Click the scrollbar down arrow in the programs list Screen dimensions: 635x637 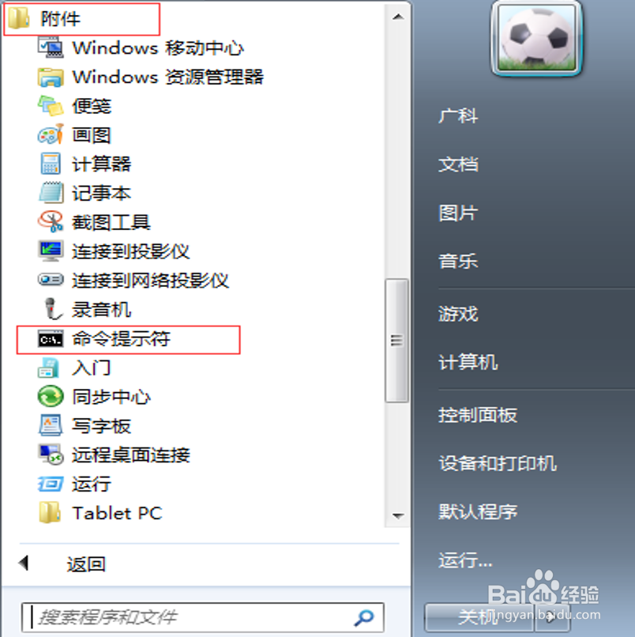pyautogui.click(x=397, y=516)
